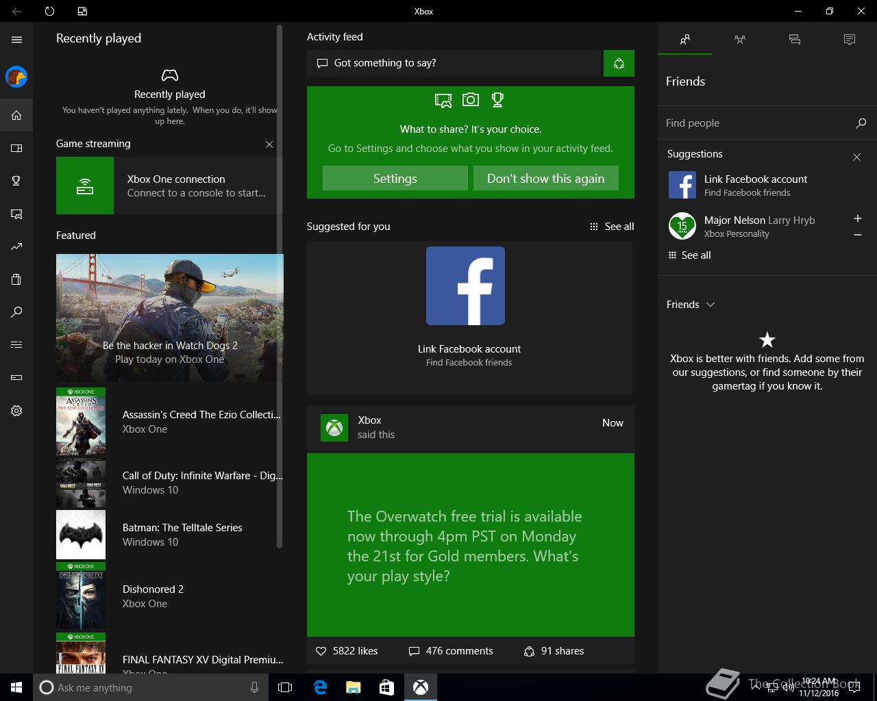Click 91 shares on Xbox post

pyautogui.click(x=554, y=651)
